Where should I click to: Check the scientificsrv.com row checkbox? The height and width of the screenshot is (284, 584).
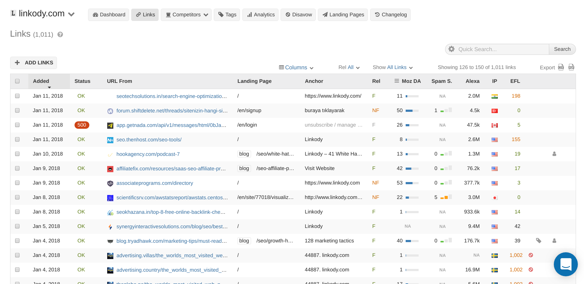[17, 197]
